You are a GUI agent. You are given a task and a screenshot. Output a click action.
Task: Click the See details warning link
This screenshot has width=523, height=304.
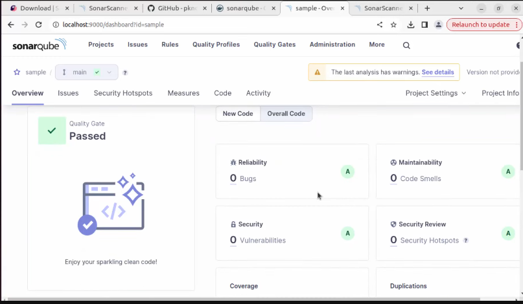[437, 72]
